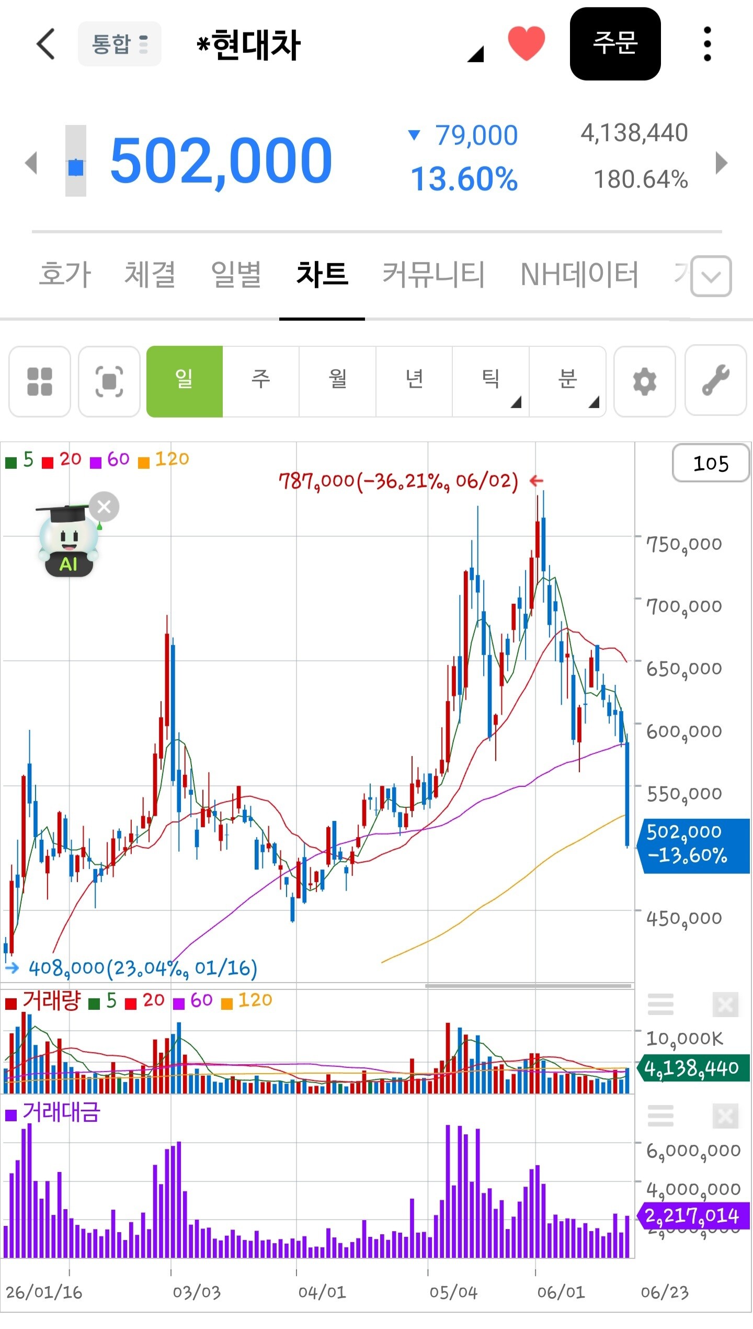Tap the 5-day moving average legend

point(19,460)
